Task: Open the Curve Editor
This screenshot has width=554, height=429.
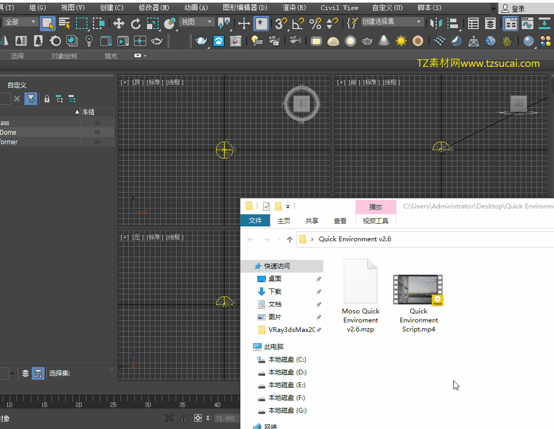Action: pos(527,23)
